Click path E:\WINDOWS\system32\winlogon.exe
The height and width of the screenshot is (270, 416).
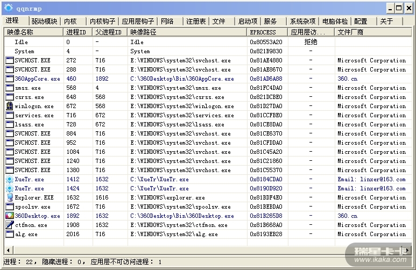pyautogui.click(x=182, y=106)
